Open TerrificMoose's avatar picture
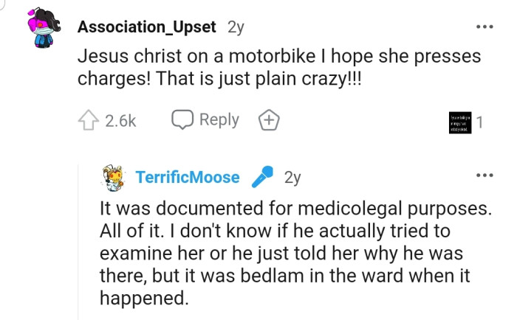The height and width of the screenshot is (320, 517). (x=113, y=177)
